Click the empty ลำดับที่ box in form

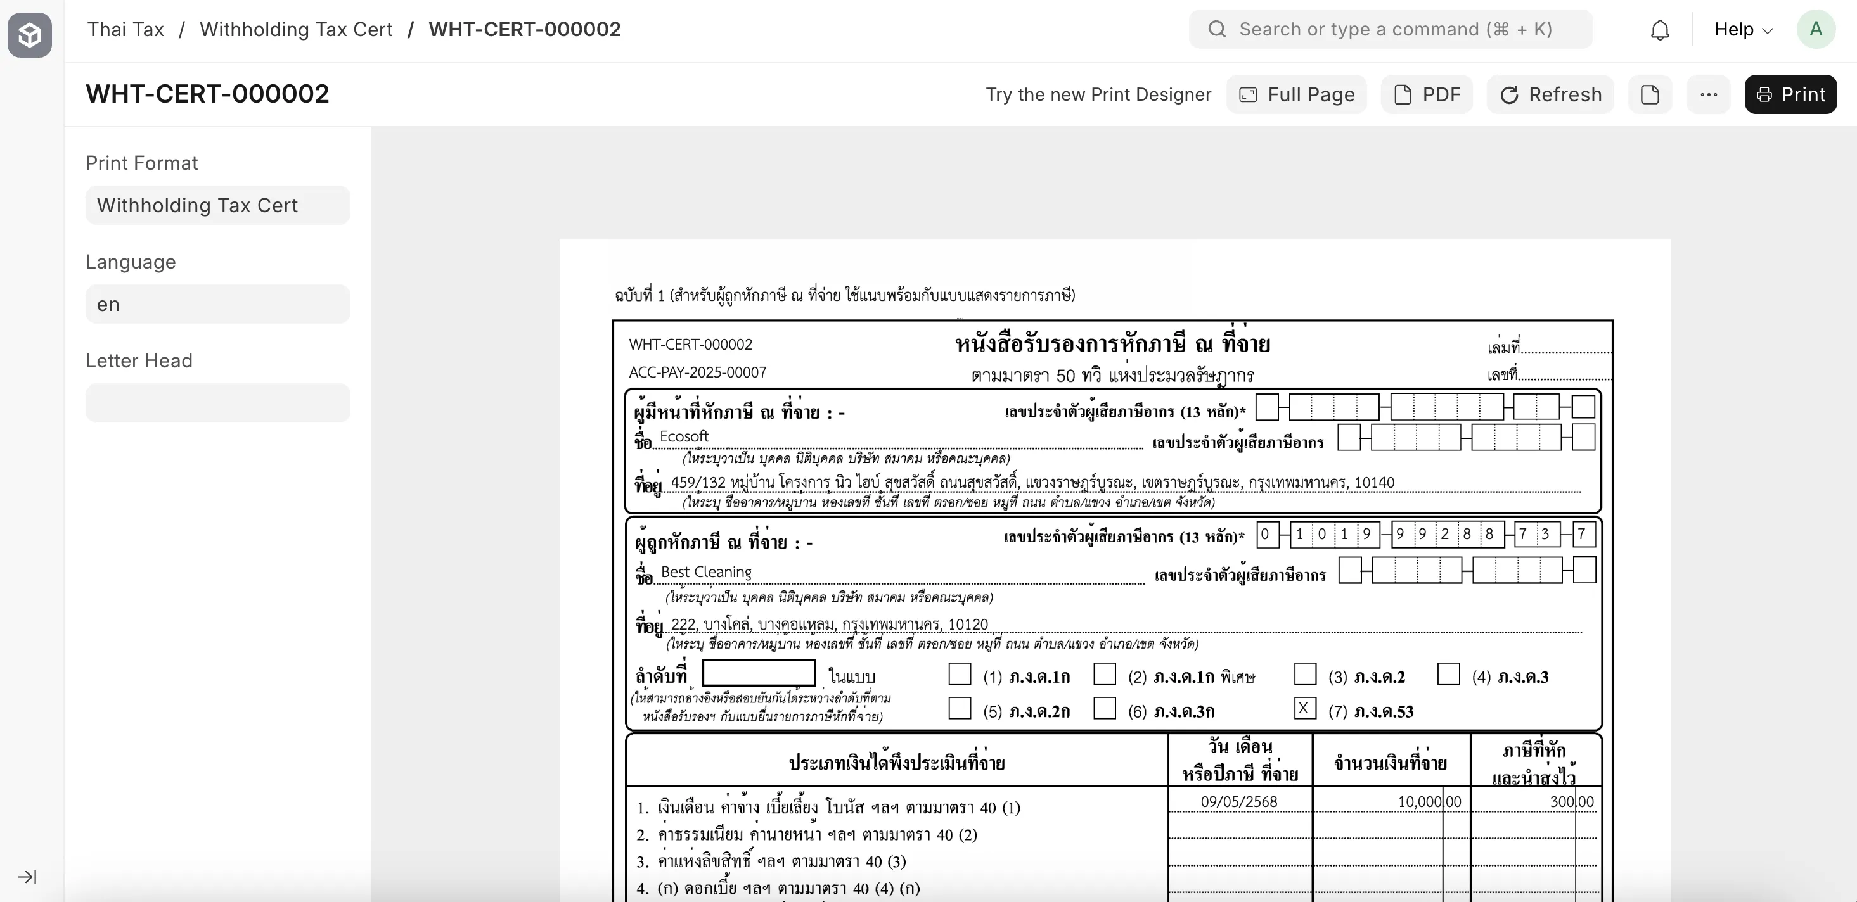[x=759, y=673]
